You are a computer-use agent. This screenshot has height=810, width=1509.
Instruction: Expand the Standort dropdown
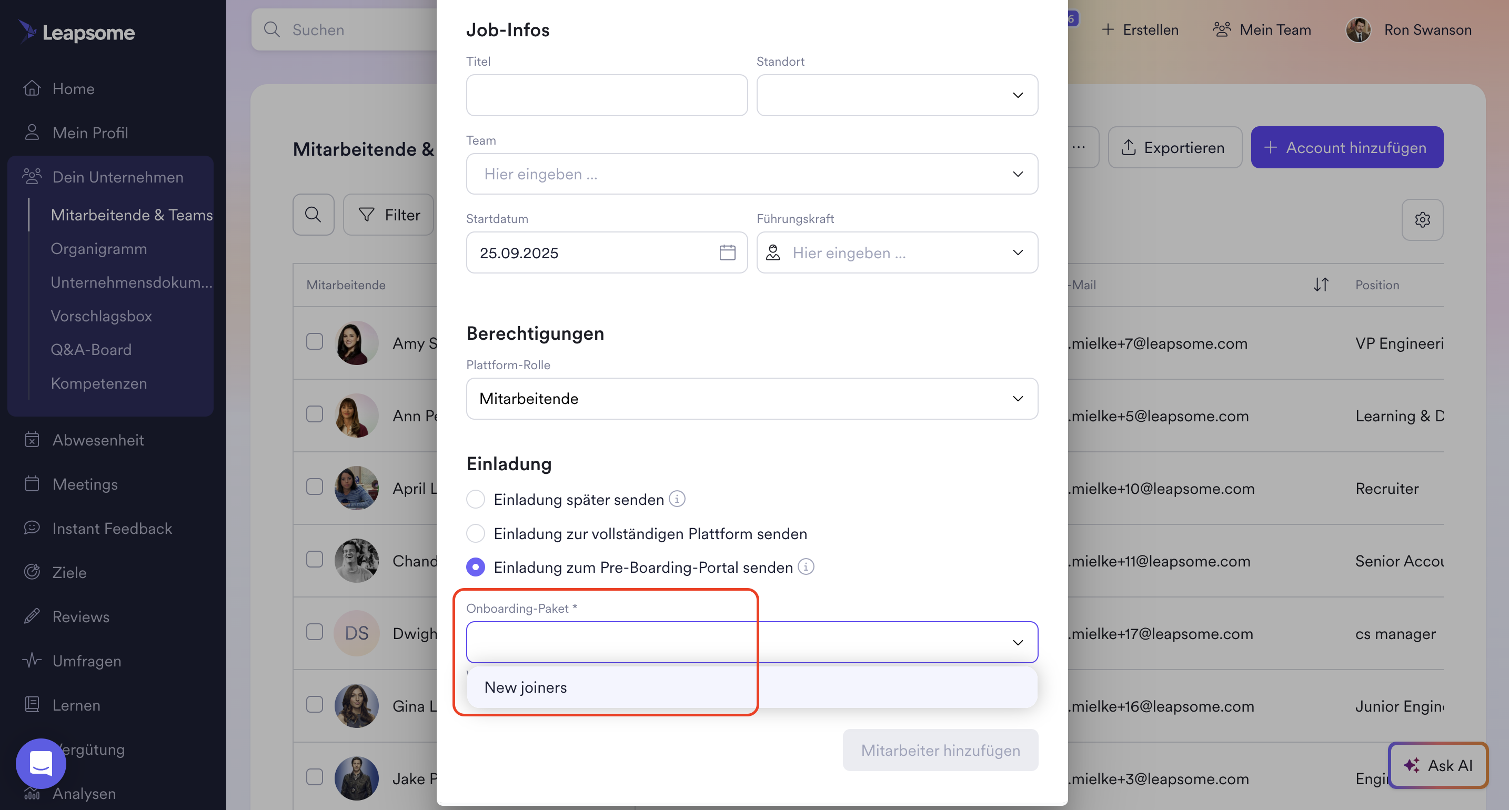pyautogui.click(x=897, y=95)
